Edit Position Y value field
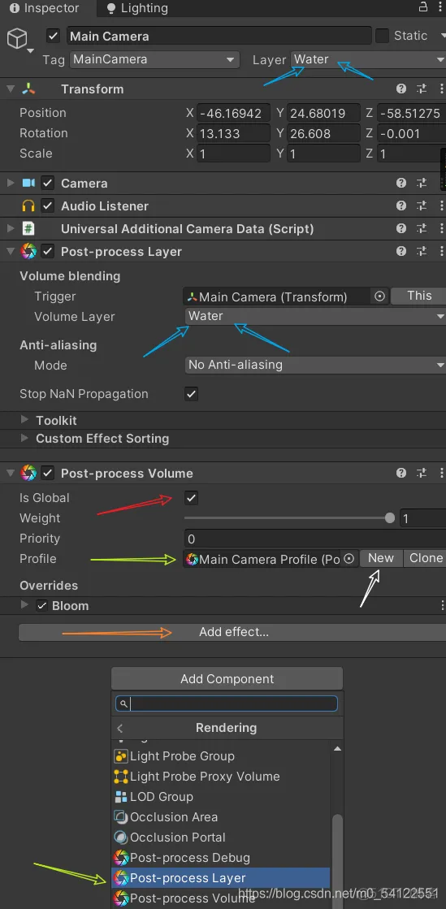The height and width of the screenshot is (909, 446). [x=323, y=113]
